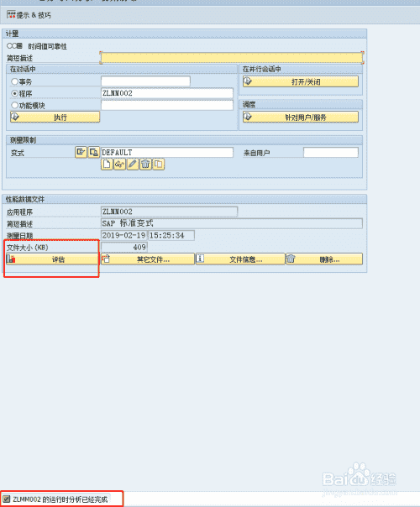Select the 功能模块 radio button
The image size is (420, 507).
[x=14, y=106]
